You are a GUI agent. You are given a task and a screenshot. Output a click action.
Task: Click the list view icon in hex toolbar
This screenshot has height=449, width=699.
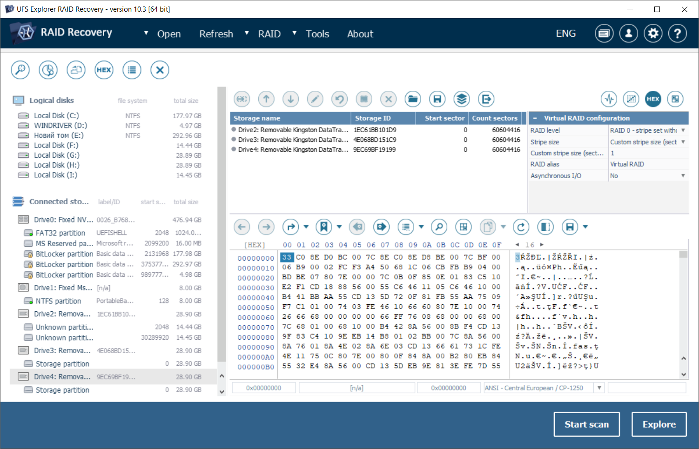pyautogui.click(x=406, y=227)
